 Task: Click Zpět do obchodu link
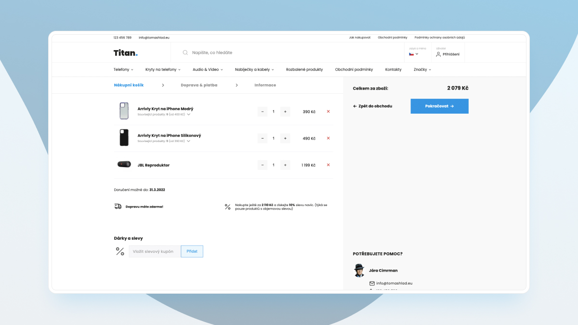(x=372, y=106)
